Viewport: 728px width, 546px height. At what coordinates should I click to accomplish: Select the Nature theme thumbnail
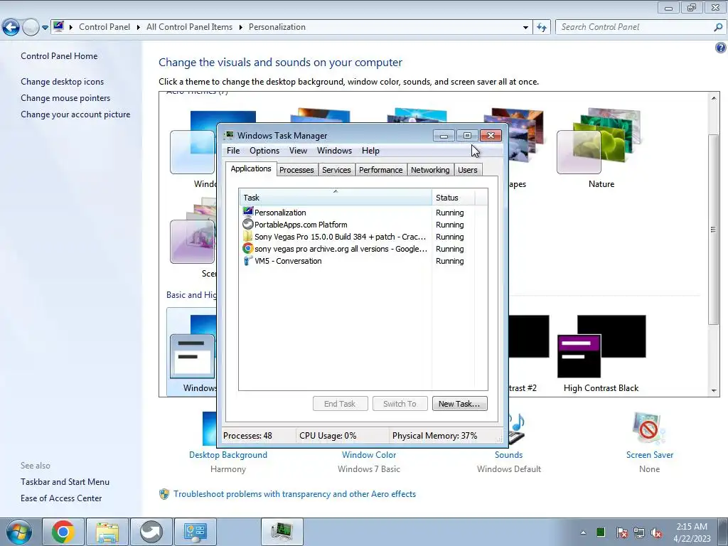click(599, 141)
